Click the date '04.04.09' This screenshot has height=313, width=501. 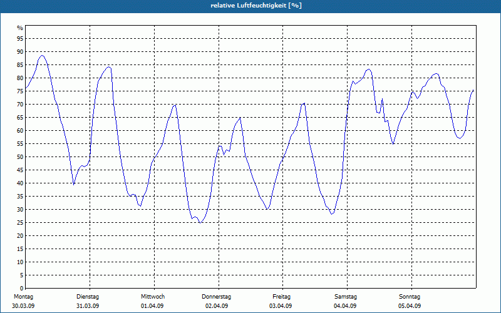click(x=345, y=306)
